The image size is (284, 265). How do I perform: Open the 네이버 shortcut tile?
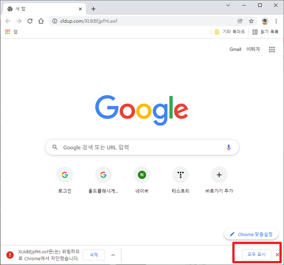click(x=142, y=180)
